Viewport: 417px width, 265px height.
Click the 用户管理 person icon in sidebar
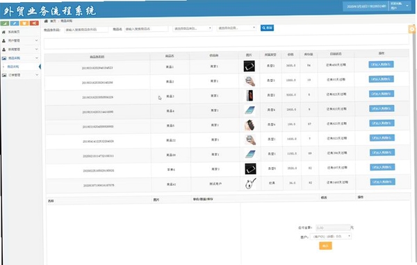pyautogui.click(x=3, y=41)
